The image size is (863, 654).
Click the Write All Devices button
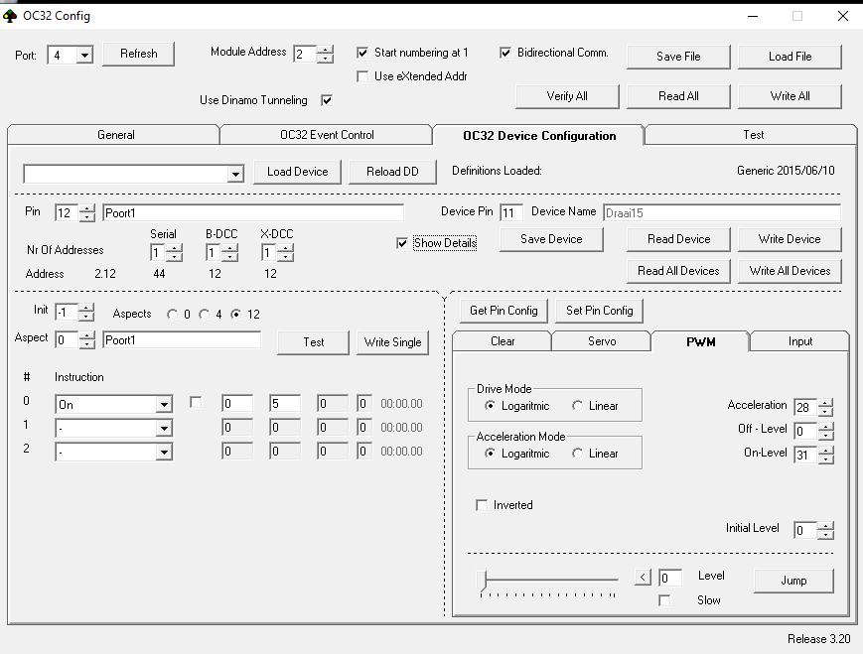point(790,271)
